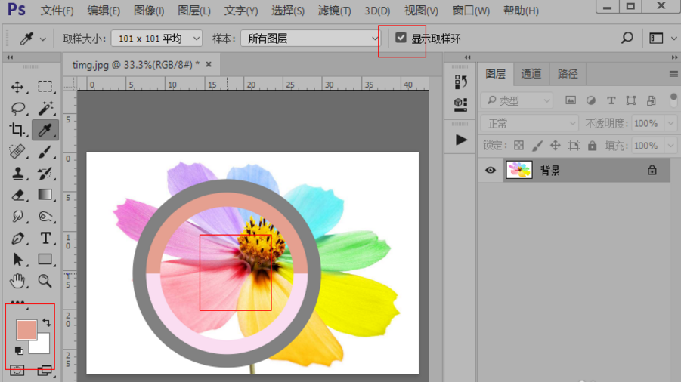Open the 正常 blend mode dropdown
This screenshot has height=382, width=681.
[529, 123]
